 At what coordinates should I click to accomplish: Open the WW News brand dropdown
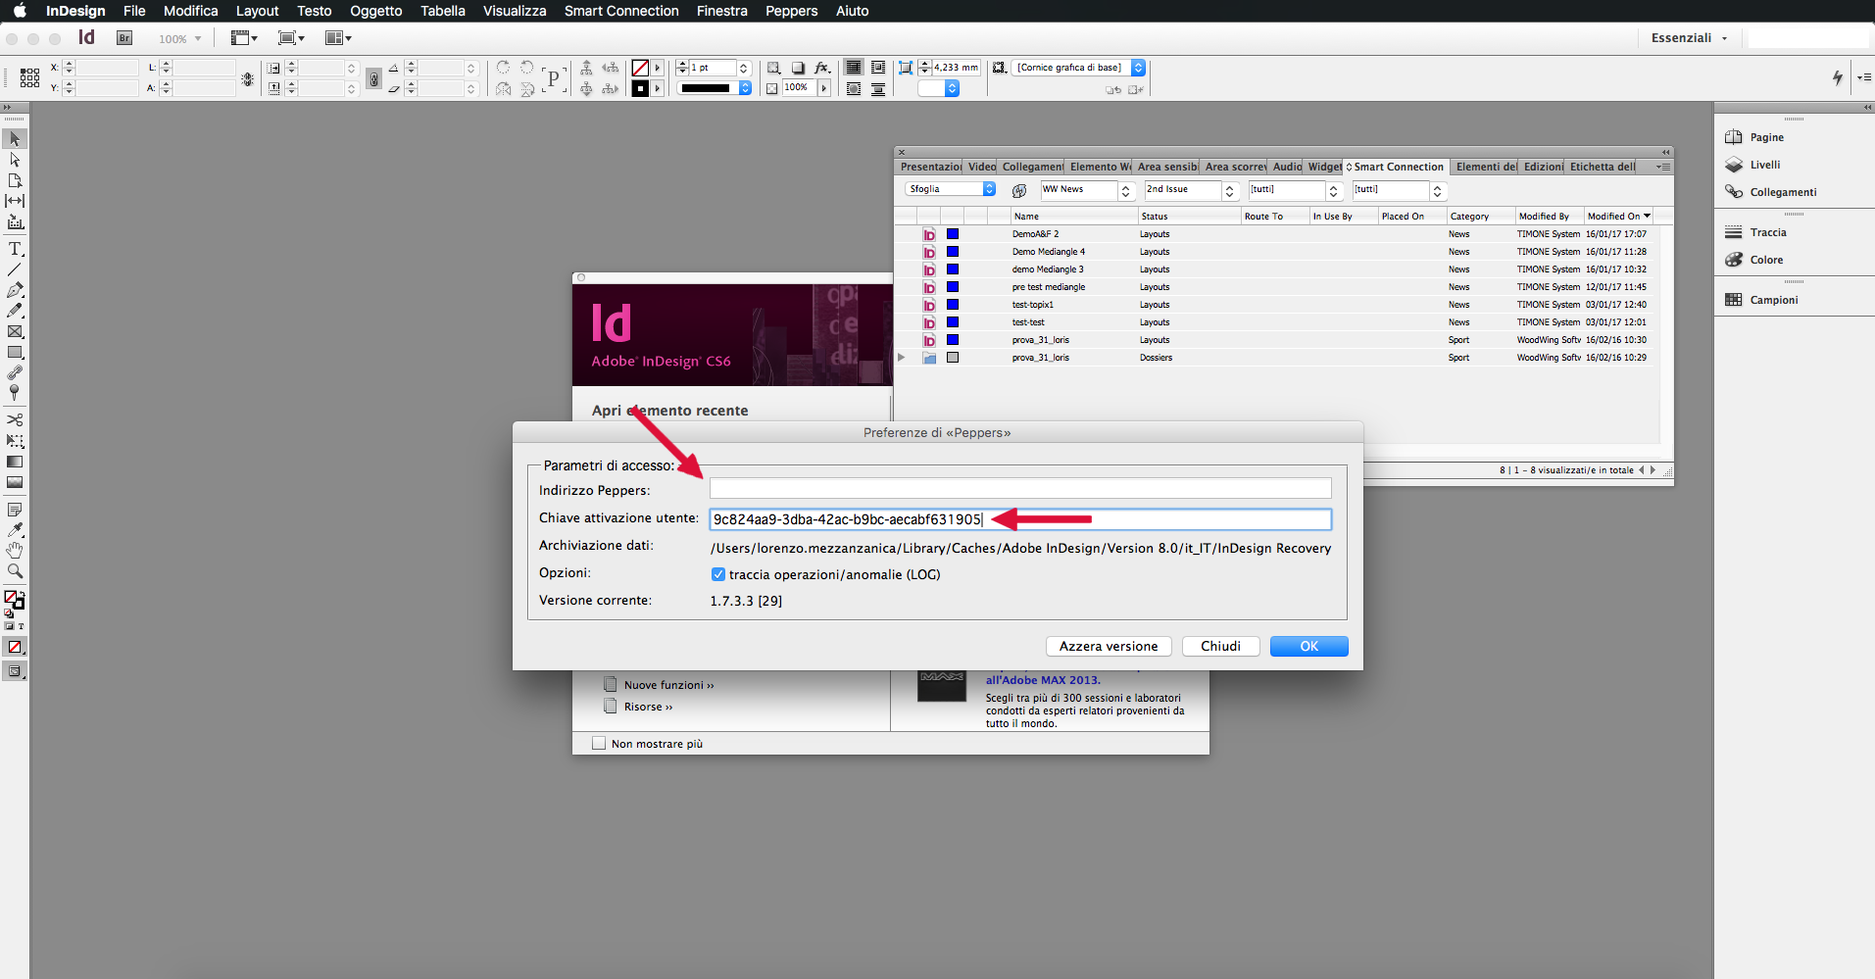coord(1087,190)
